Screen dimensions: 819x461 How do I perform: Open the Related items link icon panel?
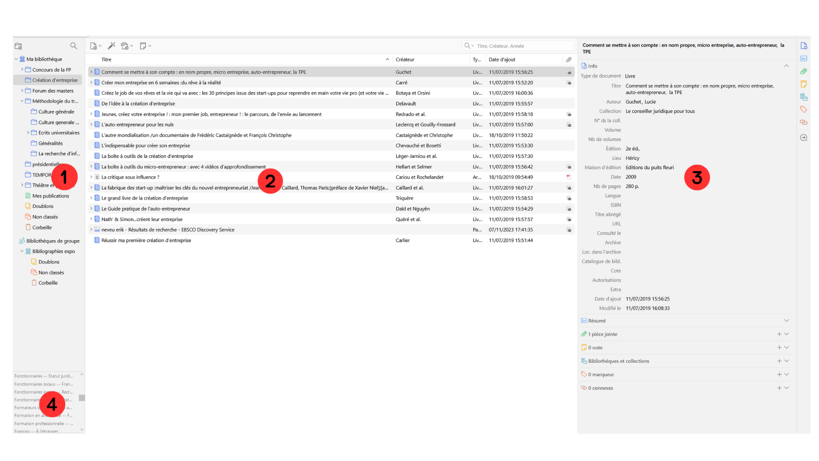pyautogui.click(x=804, y=123)
